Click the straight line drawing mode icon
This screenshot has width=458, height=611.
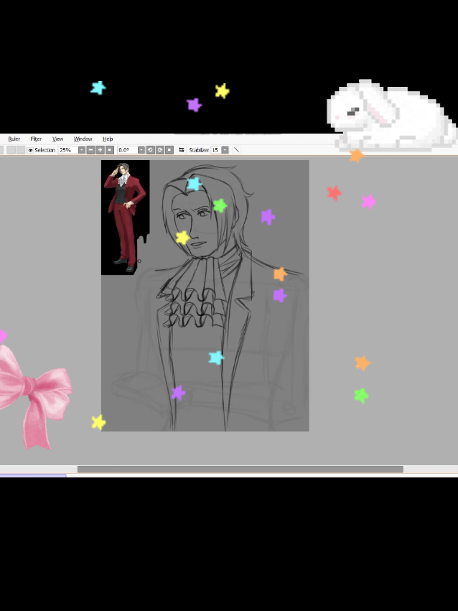pyautogui.click(x=236, y=150)
